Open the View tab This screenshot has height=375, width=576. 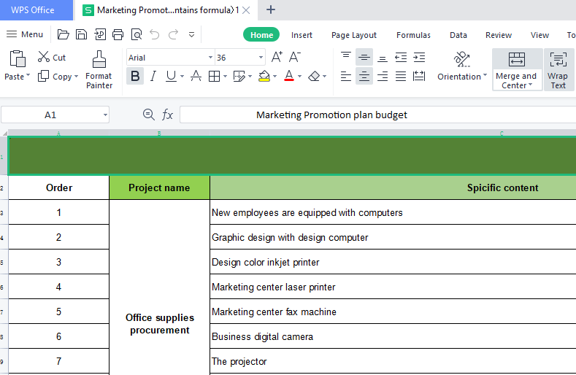539,35
